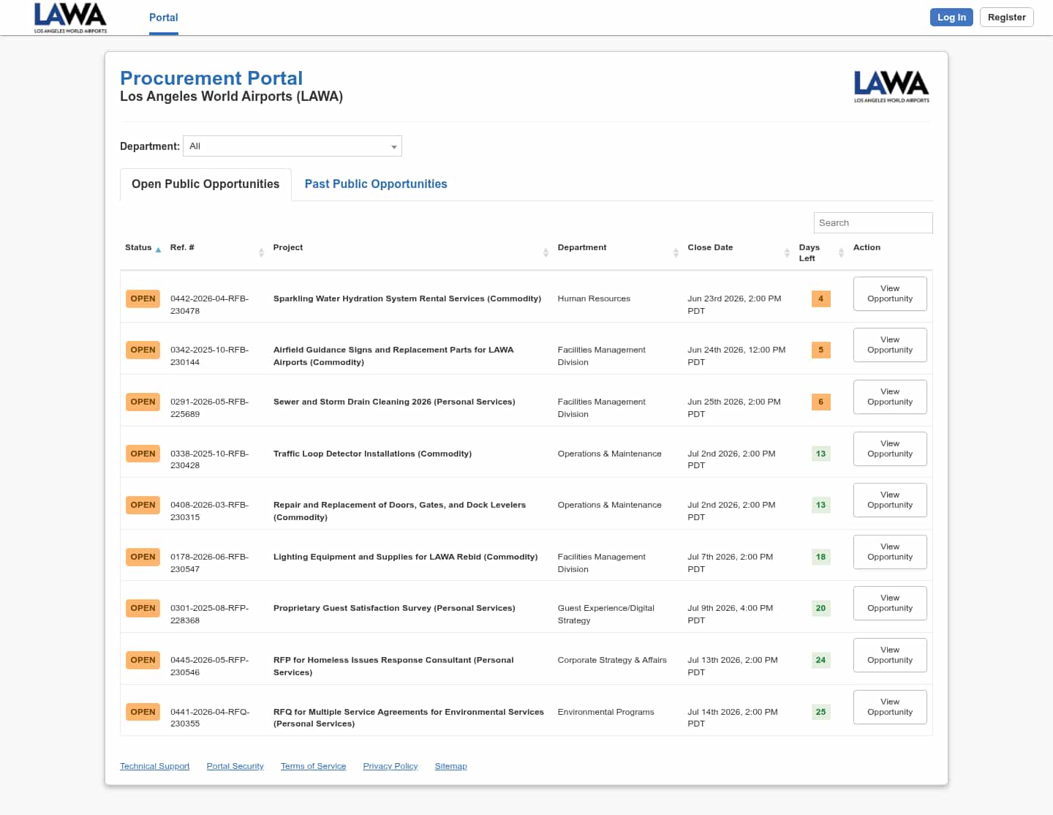View Opportunity for Sewer and Storm Drain Cleaning
This screenshot has height=815, width=1053.
click(x=890, y=397)
